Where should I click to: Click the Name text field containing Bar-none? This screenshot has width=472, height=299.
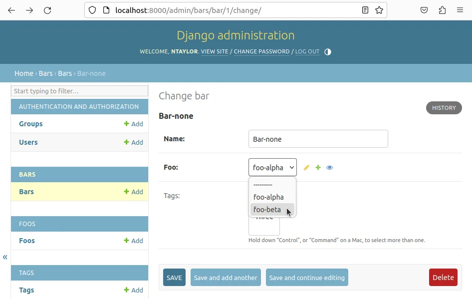coord(318,139)
